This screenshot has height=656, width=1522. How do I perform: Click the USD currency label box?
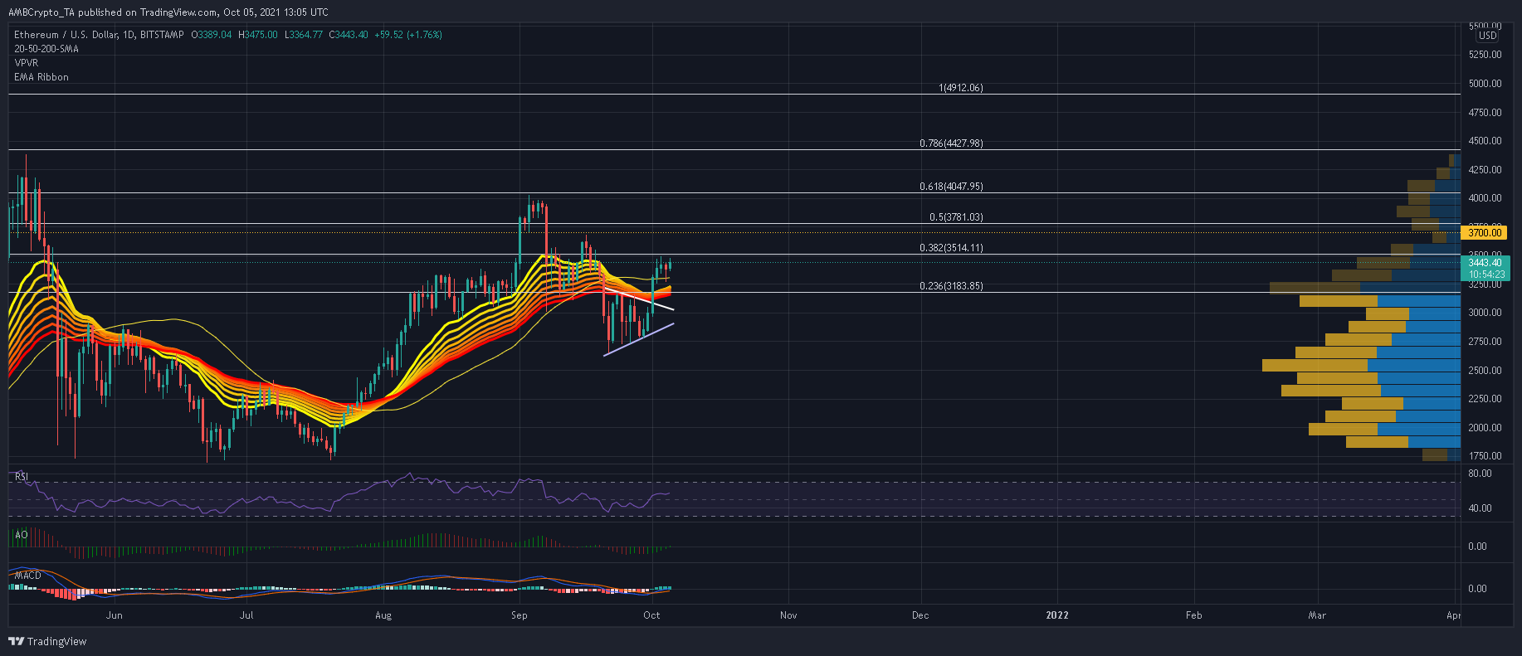[x=1487, y=36]
